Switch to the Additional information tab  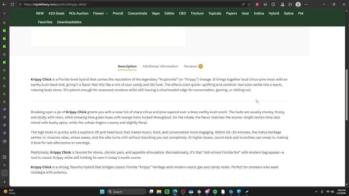pos(160,66)
